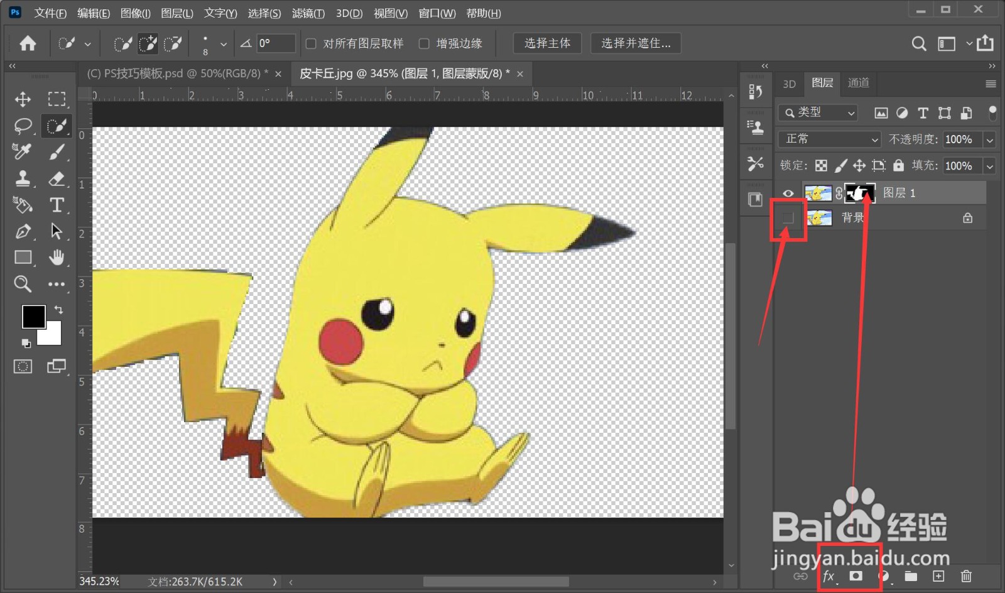
Task: Open the 文件(F) menu
Action: 50,13
